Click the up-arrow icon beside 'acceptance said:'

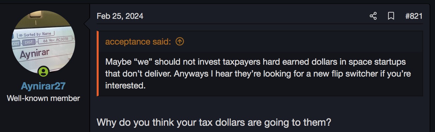point(180,42)
